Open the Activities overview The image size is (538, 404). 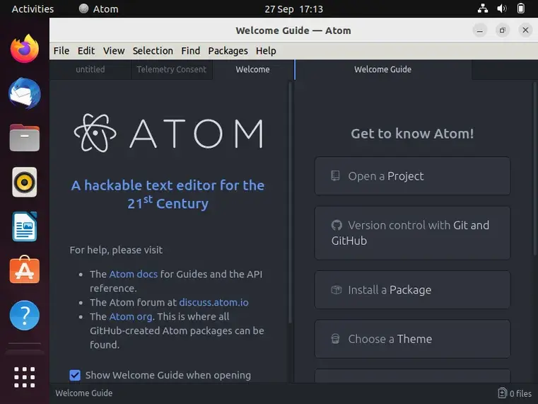pyautogui.click(x=33, y=8)
